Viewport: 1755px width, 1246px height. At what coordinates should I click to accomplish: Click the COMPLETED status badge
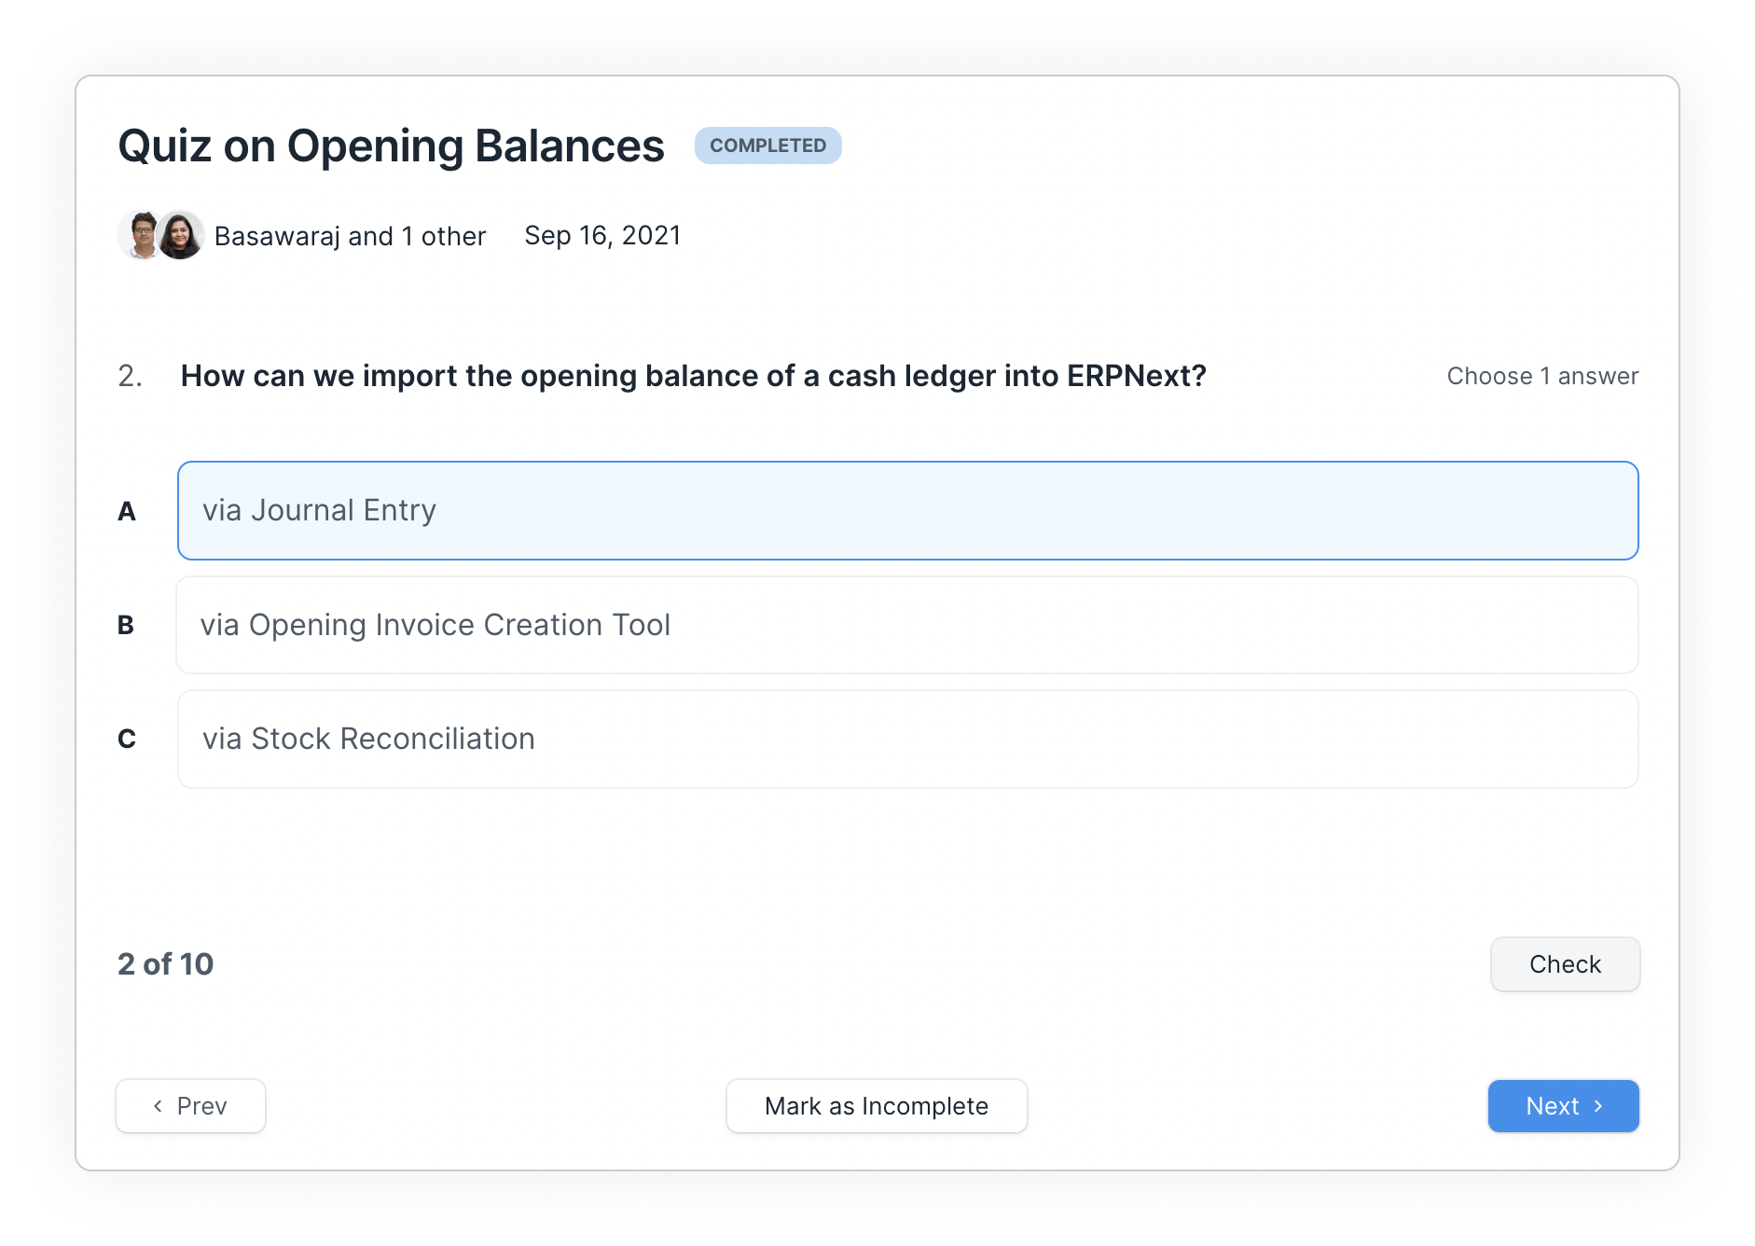pyautogui.click(x=767, y=145)
